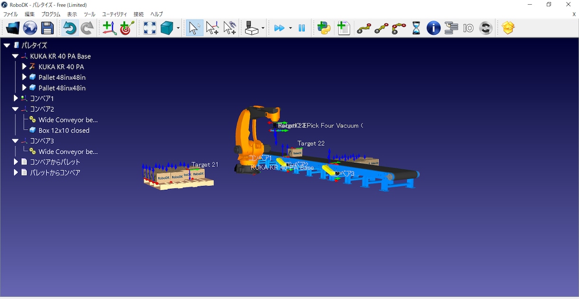This screenshot has height=299, width=579.
Task: Add a new robot program
Action: (x=344, y=28)
